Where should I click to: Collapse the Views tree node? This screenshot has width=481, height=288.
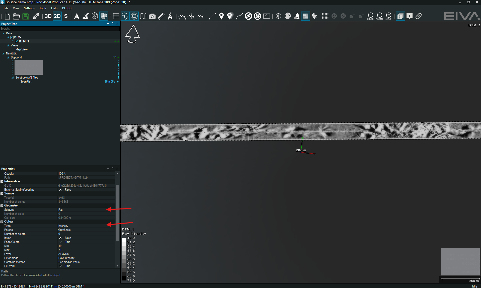(x=8, y=45)
